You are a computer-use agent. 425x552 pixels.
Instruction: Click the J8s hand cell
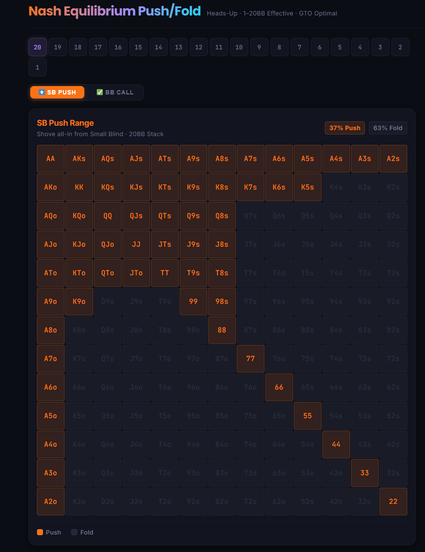click(x=222, y=244)
